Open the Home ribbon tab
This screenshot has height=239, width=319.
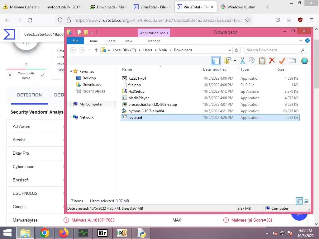(93, 41)
